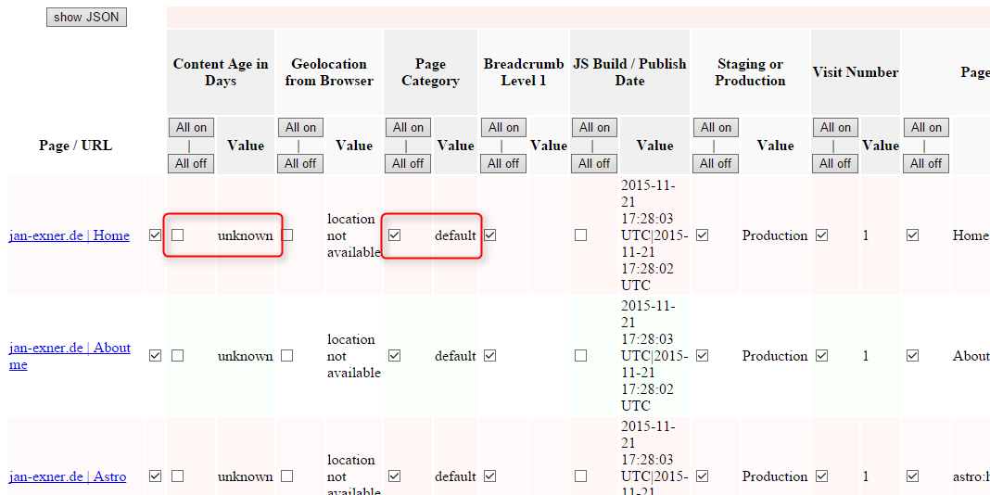The height and width of the screenshot is (495, 990).
Task: Click the show JSON button
Action: tap(86, 17)
